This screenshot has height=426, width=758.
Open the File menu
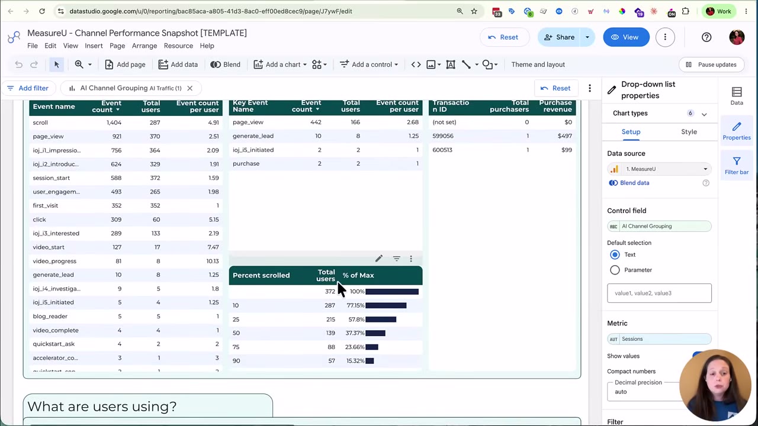click(x=33, y=46)
